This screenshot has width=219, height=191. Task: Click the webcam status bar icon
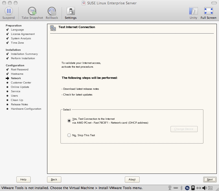point(170,188)
